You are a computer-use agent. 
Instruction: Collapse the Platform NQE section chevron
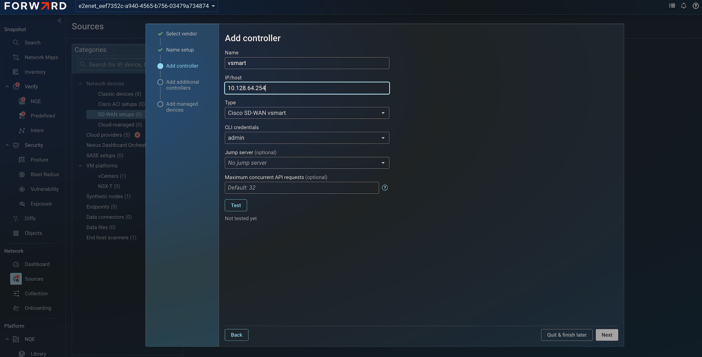pyautogui.click(x=7, y=339)
